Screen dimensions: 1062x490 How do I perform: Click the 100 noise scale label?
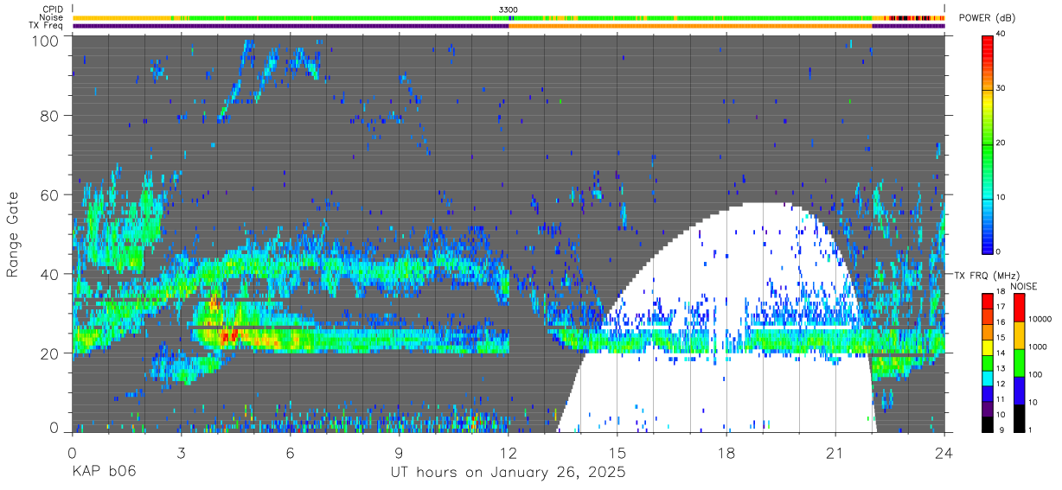(1034, 374)
